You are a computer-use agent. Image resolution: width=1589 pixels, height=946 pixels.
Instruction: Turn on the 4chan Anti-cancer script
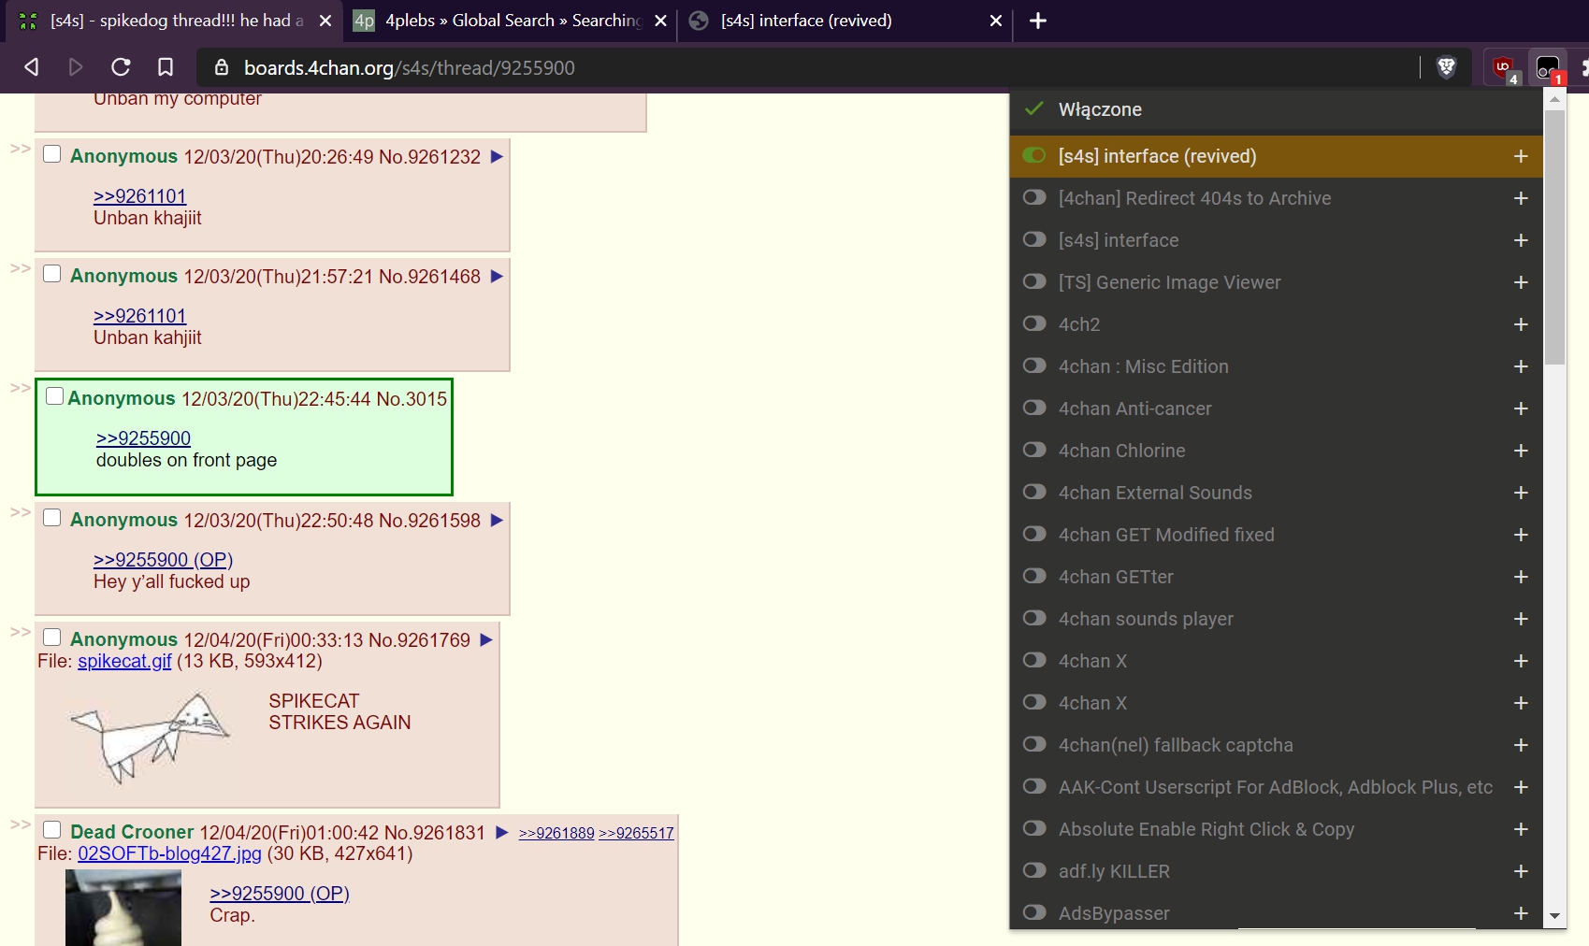[x=1033, y=408]
